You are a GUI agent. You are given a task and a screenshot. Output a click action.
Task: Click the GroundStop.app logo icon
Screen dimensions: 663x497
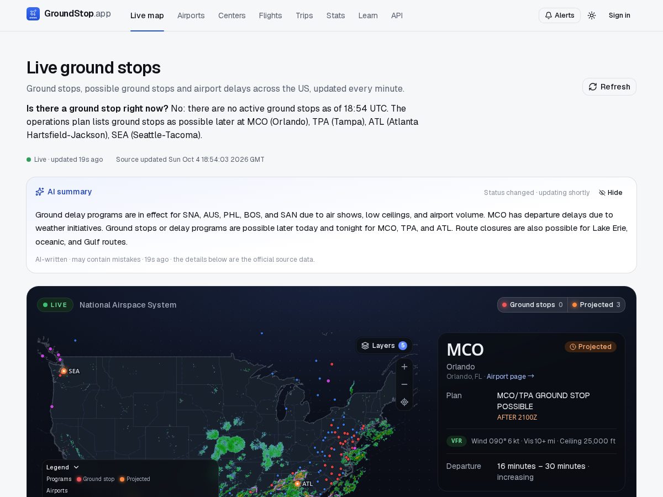point(33,14)
